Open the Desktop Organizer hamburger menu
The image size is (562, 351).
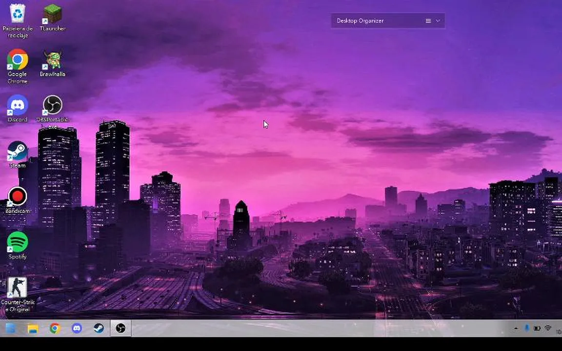click(x=428, y=21)
